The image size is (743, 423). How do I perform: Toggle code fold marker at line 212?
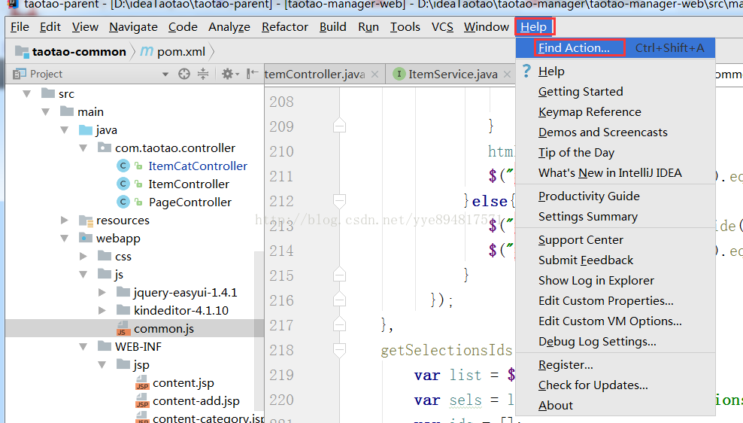339,201
